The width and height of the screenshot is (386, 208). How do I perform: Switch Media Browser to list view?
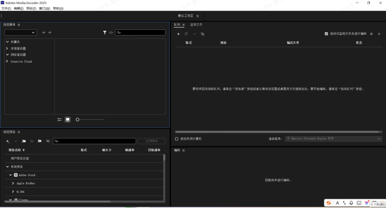(60, 120)
